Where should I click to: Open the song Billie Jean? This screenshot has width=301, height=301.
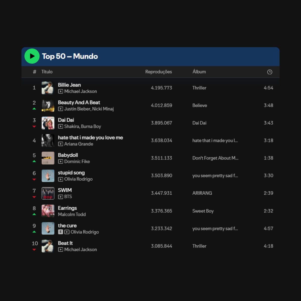[69, 85]
